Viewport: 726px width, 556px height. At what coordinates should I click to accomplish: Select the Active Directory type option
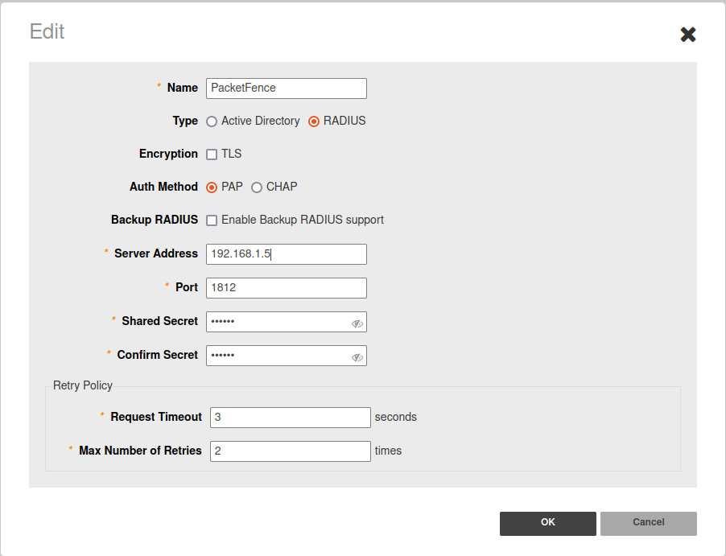click(x=212, y=121)
